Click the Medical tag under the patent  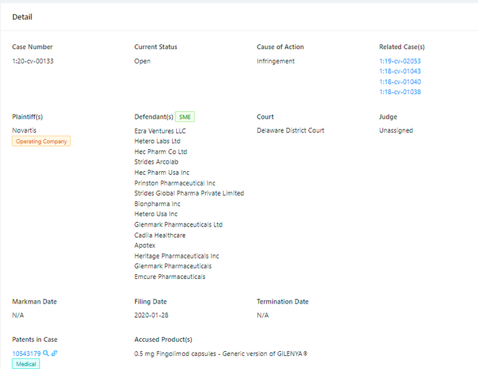[x=26, y=364]
